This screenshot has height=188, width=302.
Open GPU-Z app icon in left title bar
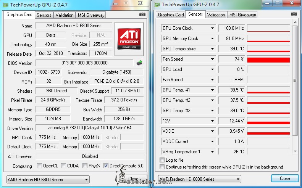pos(6,5)
